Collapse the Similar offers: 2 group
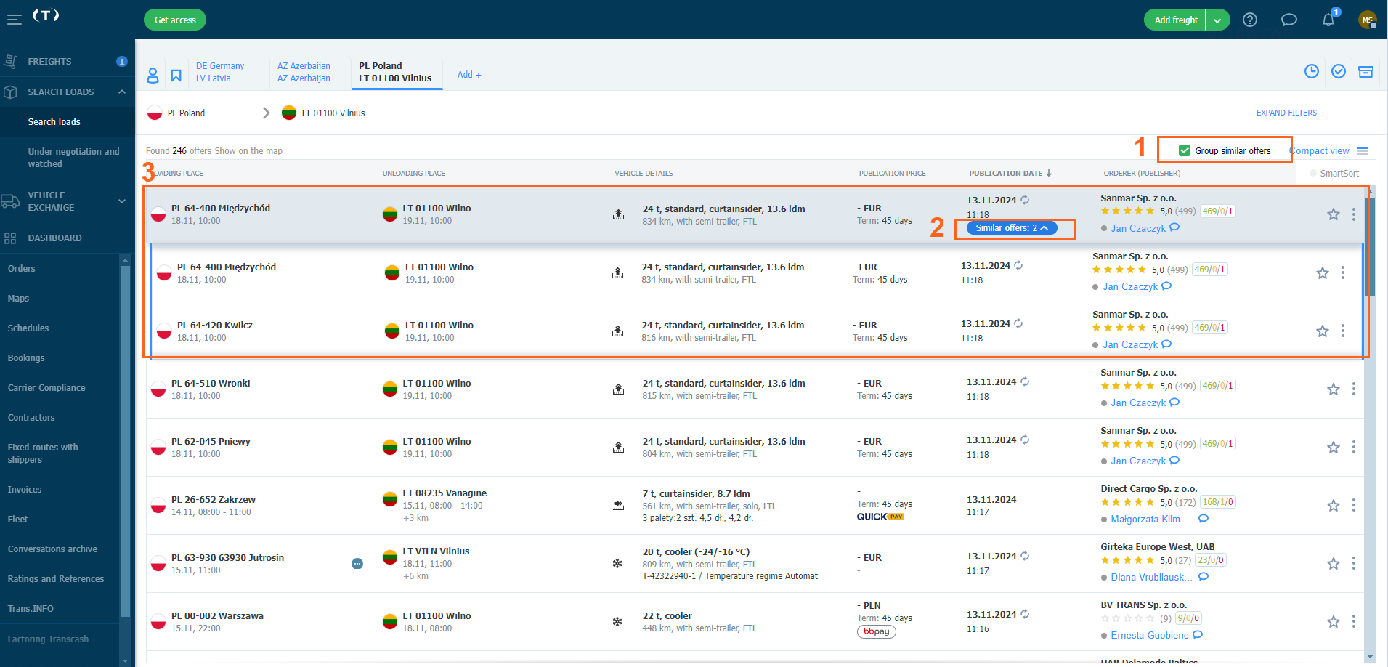The width and height of the screenshot is (1388, 667). [1011, 228]
